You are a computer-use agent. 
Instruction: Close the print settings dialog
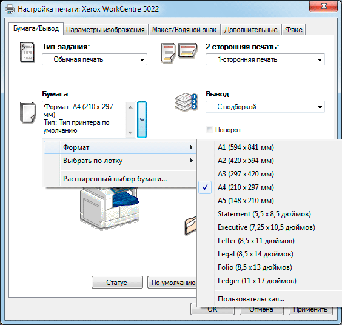(x=323, y=6)
